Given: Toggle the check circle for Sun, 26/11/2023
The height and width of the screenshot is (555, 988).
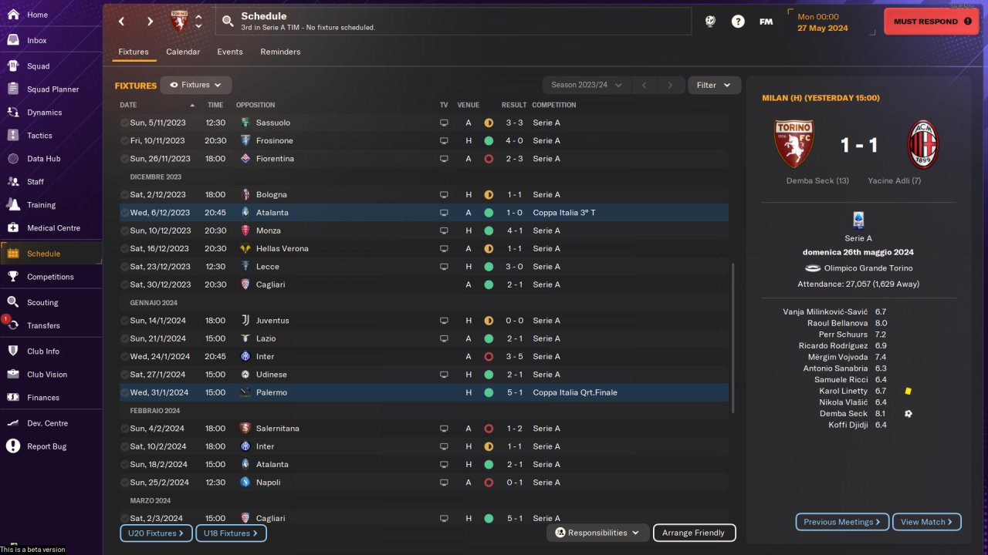Looking at the screenshot, I should tap(124, 159).
